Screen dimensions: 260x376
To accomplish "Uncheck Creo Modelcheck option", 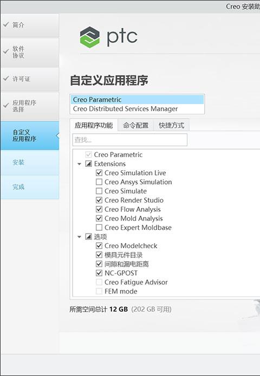I will pyautogui.click(x=99, y=246).
